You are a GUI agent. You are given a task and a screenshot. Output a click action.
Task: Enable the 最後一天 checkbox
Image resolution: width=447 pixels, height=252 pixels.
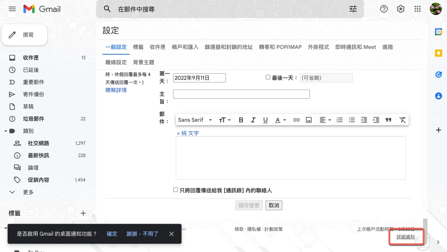point(268,78)
